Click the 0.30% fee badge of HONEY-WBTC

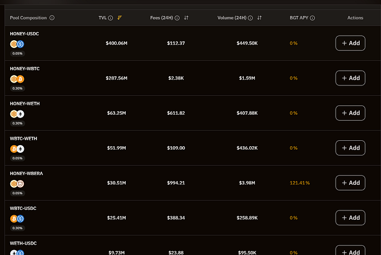(17, 88)
